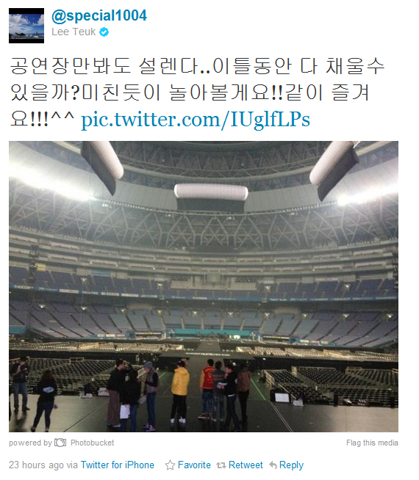Click the Reply arrow icon
Screen dimensions: 419x480
click(x=273, y=465)
